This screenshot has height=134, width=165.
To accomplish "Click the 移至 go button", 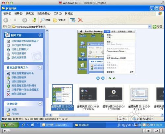I will [157, 27].
